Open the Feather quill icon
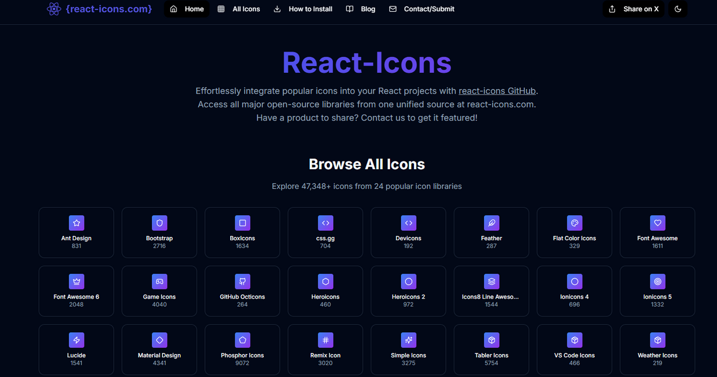Screen dimensions: 717x377 491,223
